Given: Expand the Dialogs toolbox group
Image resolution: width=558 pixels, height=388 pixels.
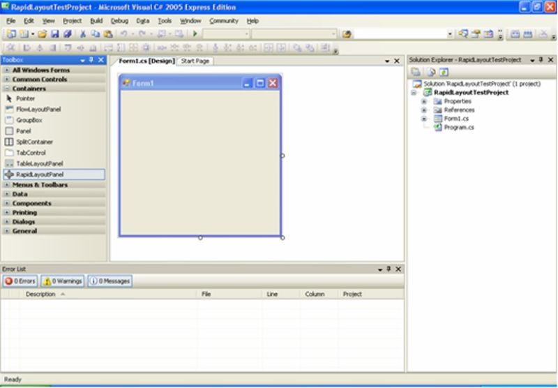Looking at the screenshot, I should pos(7,222).
